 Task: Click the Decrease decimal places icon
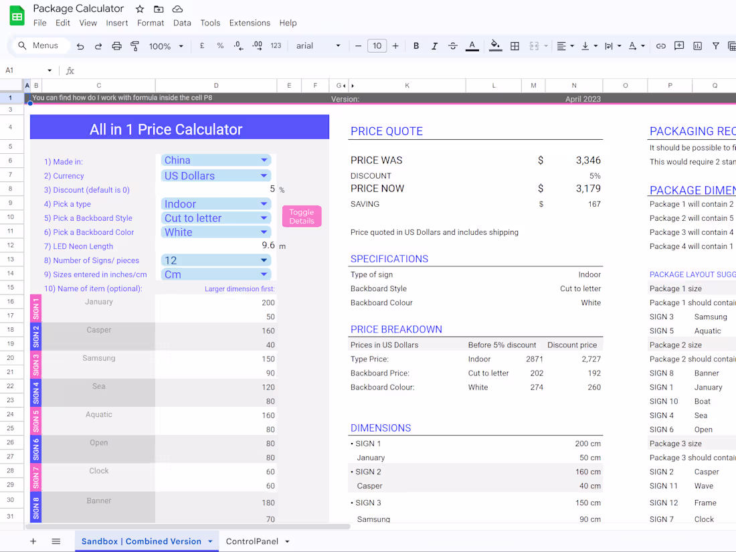pos(236,46)
